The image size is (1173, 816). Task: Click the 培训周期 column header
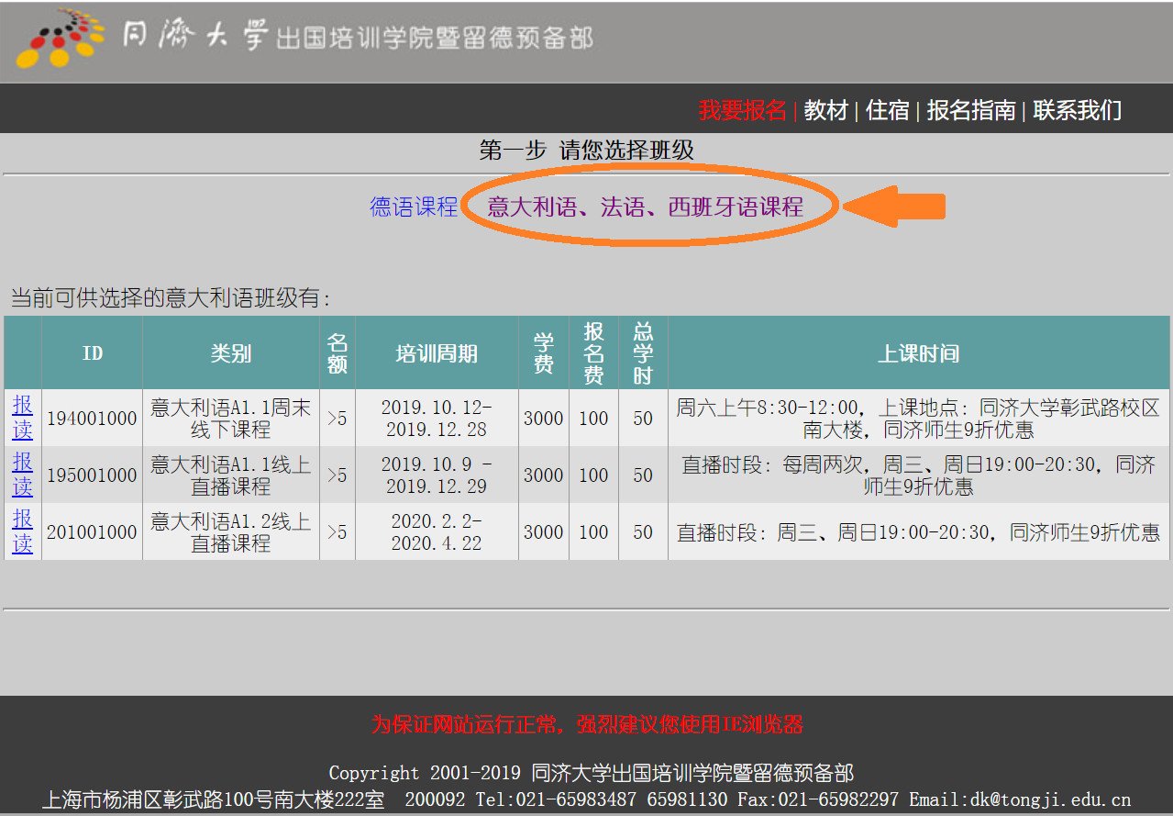click(437, 353)
